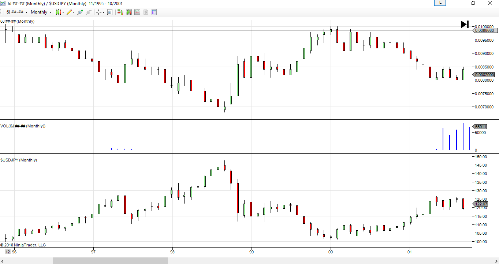Click the title text 11/1995 - 10/2001

coord(105,3)
